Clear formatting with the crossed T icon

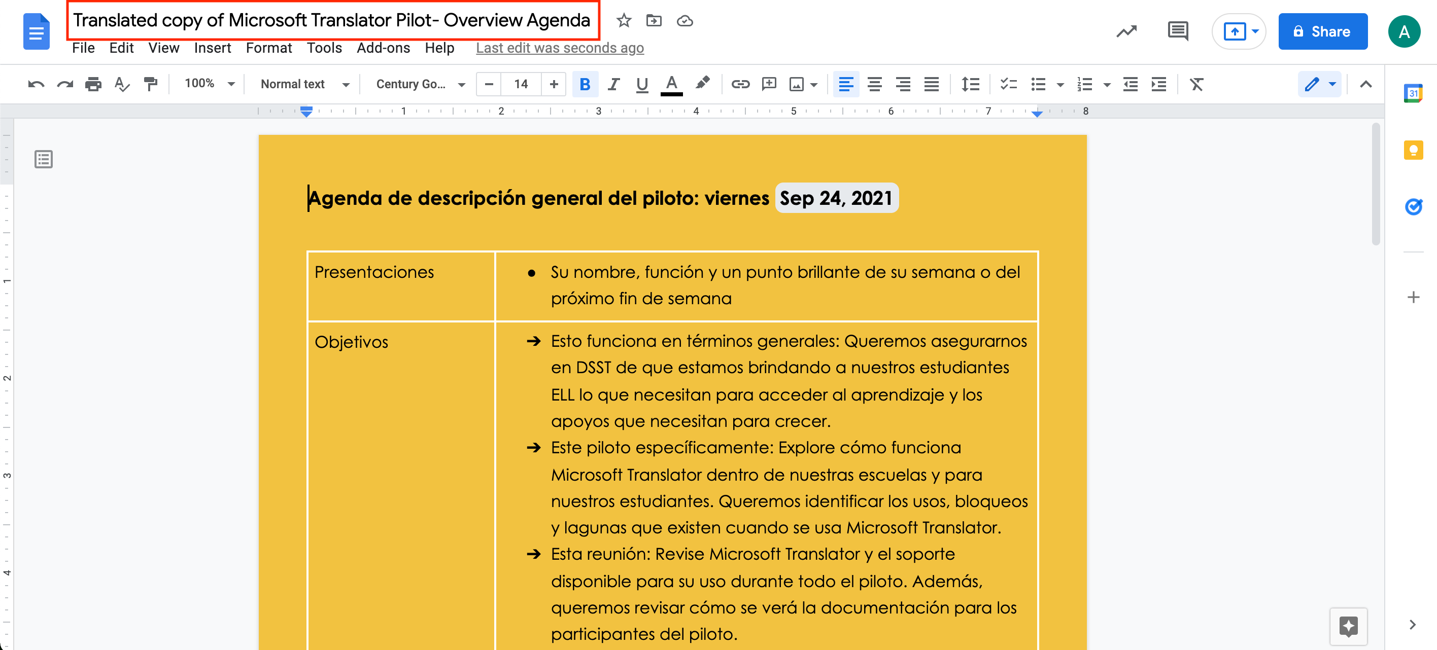point(1196,84)
